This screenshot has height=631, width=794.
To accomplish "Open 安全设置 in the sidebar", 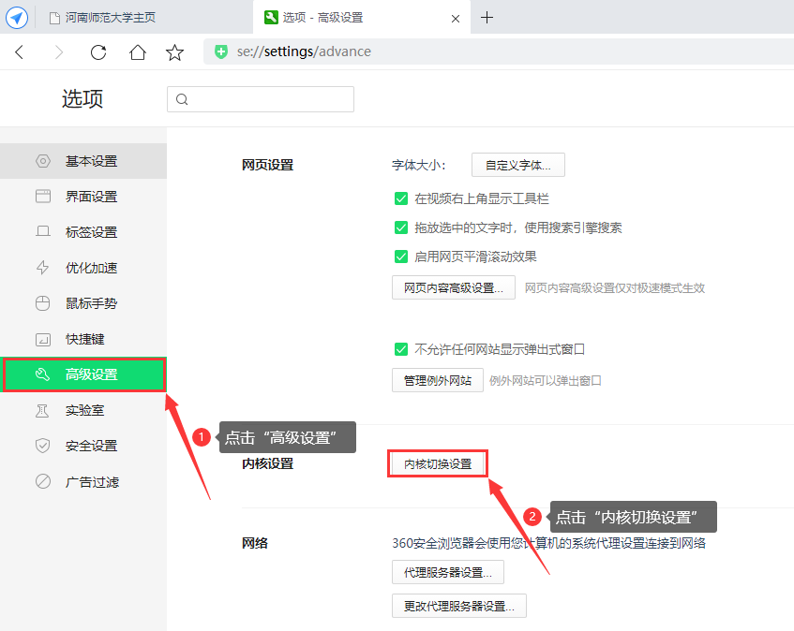I will pyautogui.click(x=91, y=446).
